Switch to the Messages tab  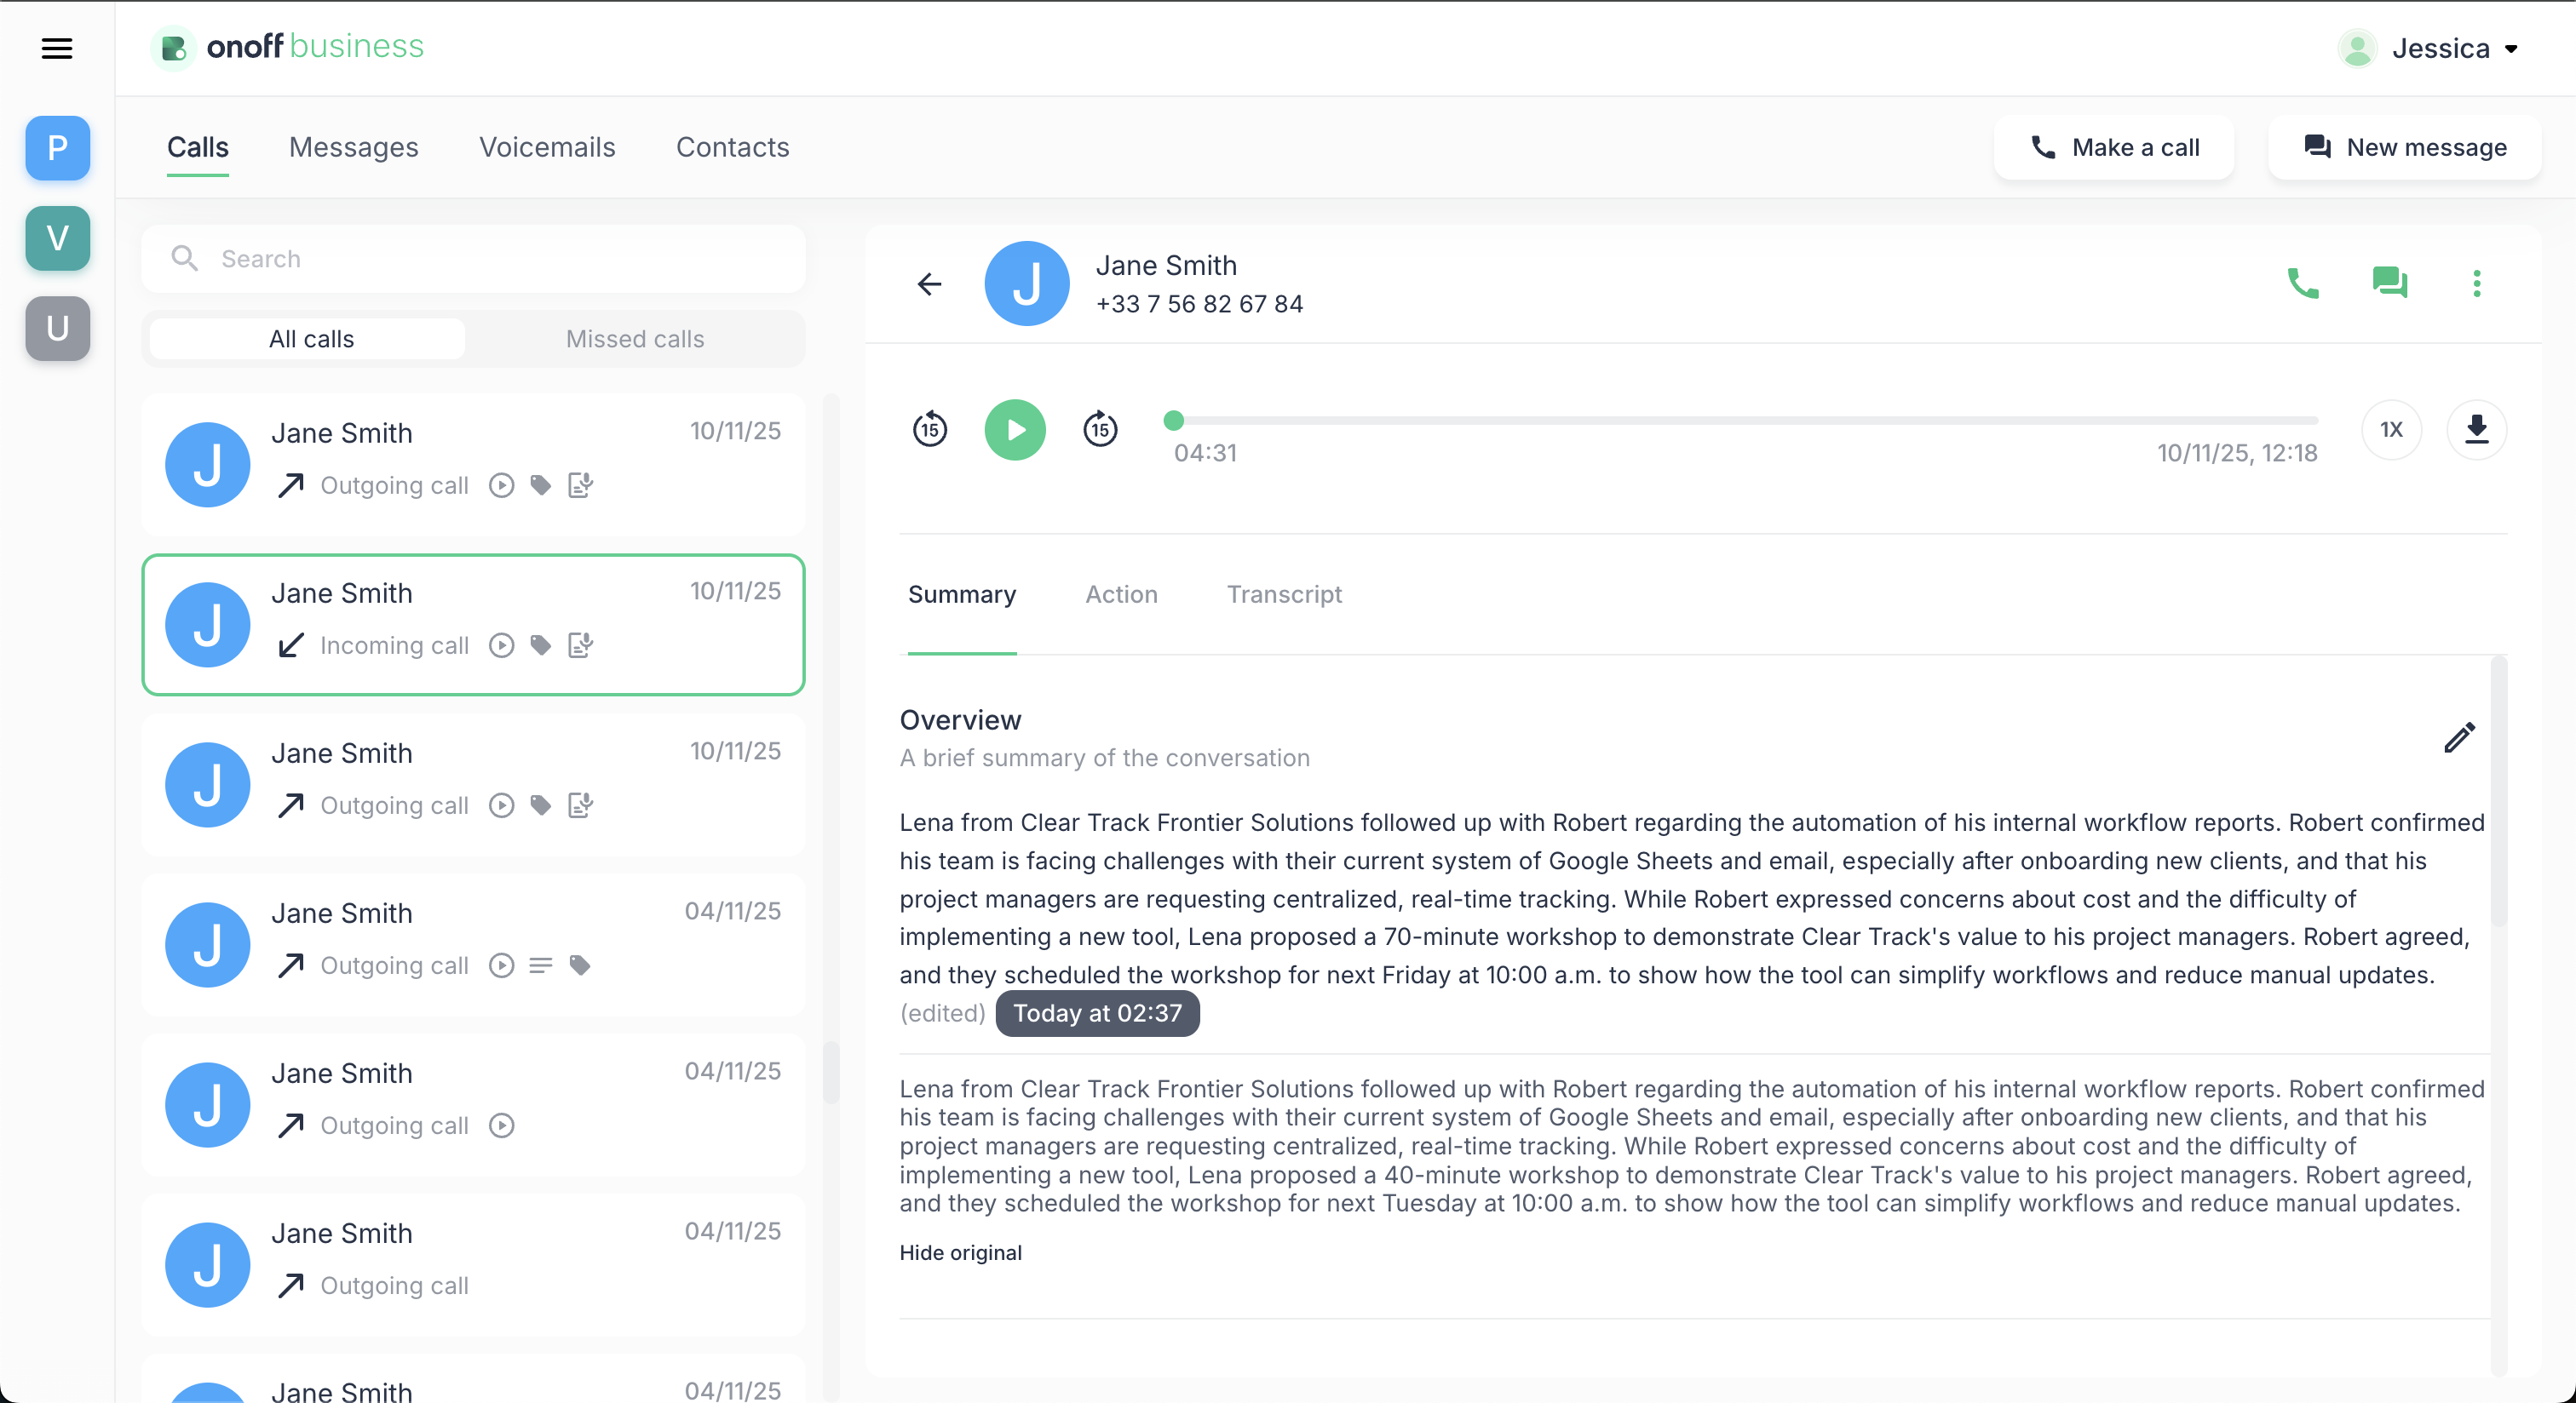pyautogui.click(x=354, y=147)
